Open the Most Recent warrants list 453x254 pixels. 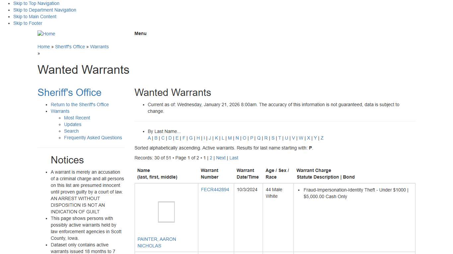pyautogui.click(x=77, y=118)
